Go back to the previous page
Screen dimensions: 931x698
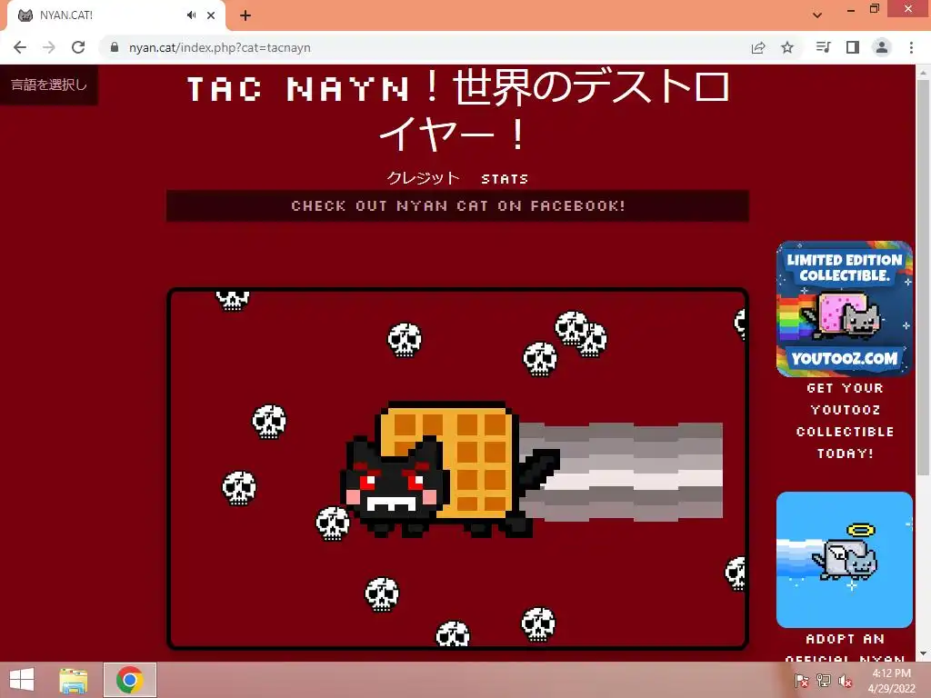click(x=20, y=47)
